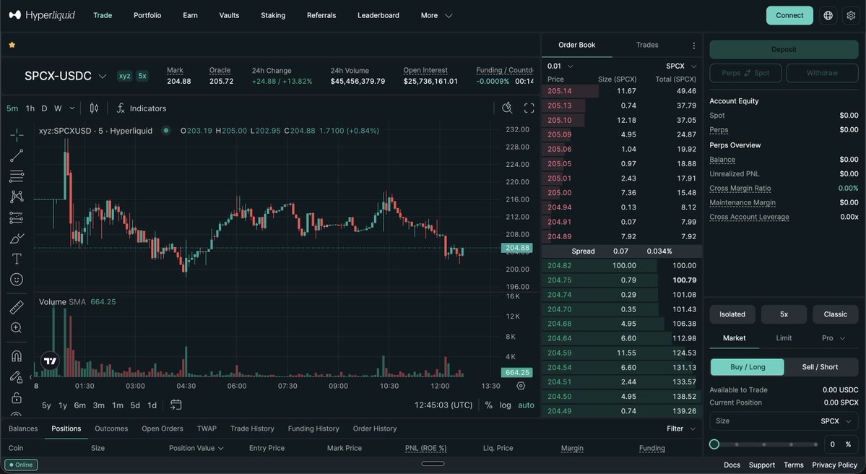Open the 0.01 price grouping dropdown
866x474 pixels.
(560, 66)
